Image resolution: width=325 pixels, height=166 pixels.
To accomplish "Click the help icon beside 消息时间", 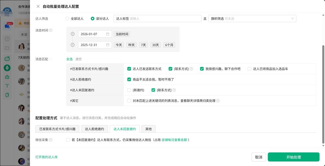I will [51, 30].
